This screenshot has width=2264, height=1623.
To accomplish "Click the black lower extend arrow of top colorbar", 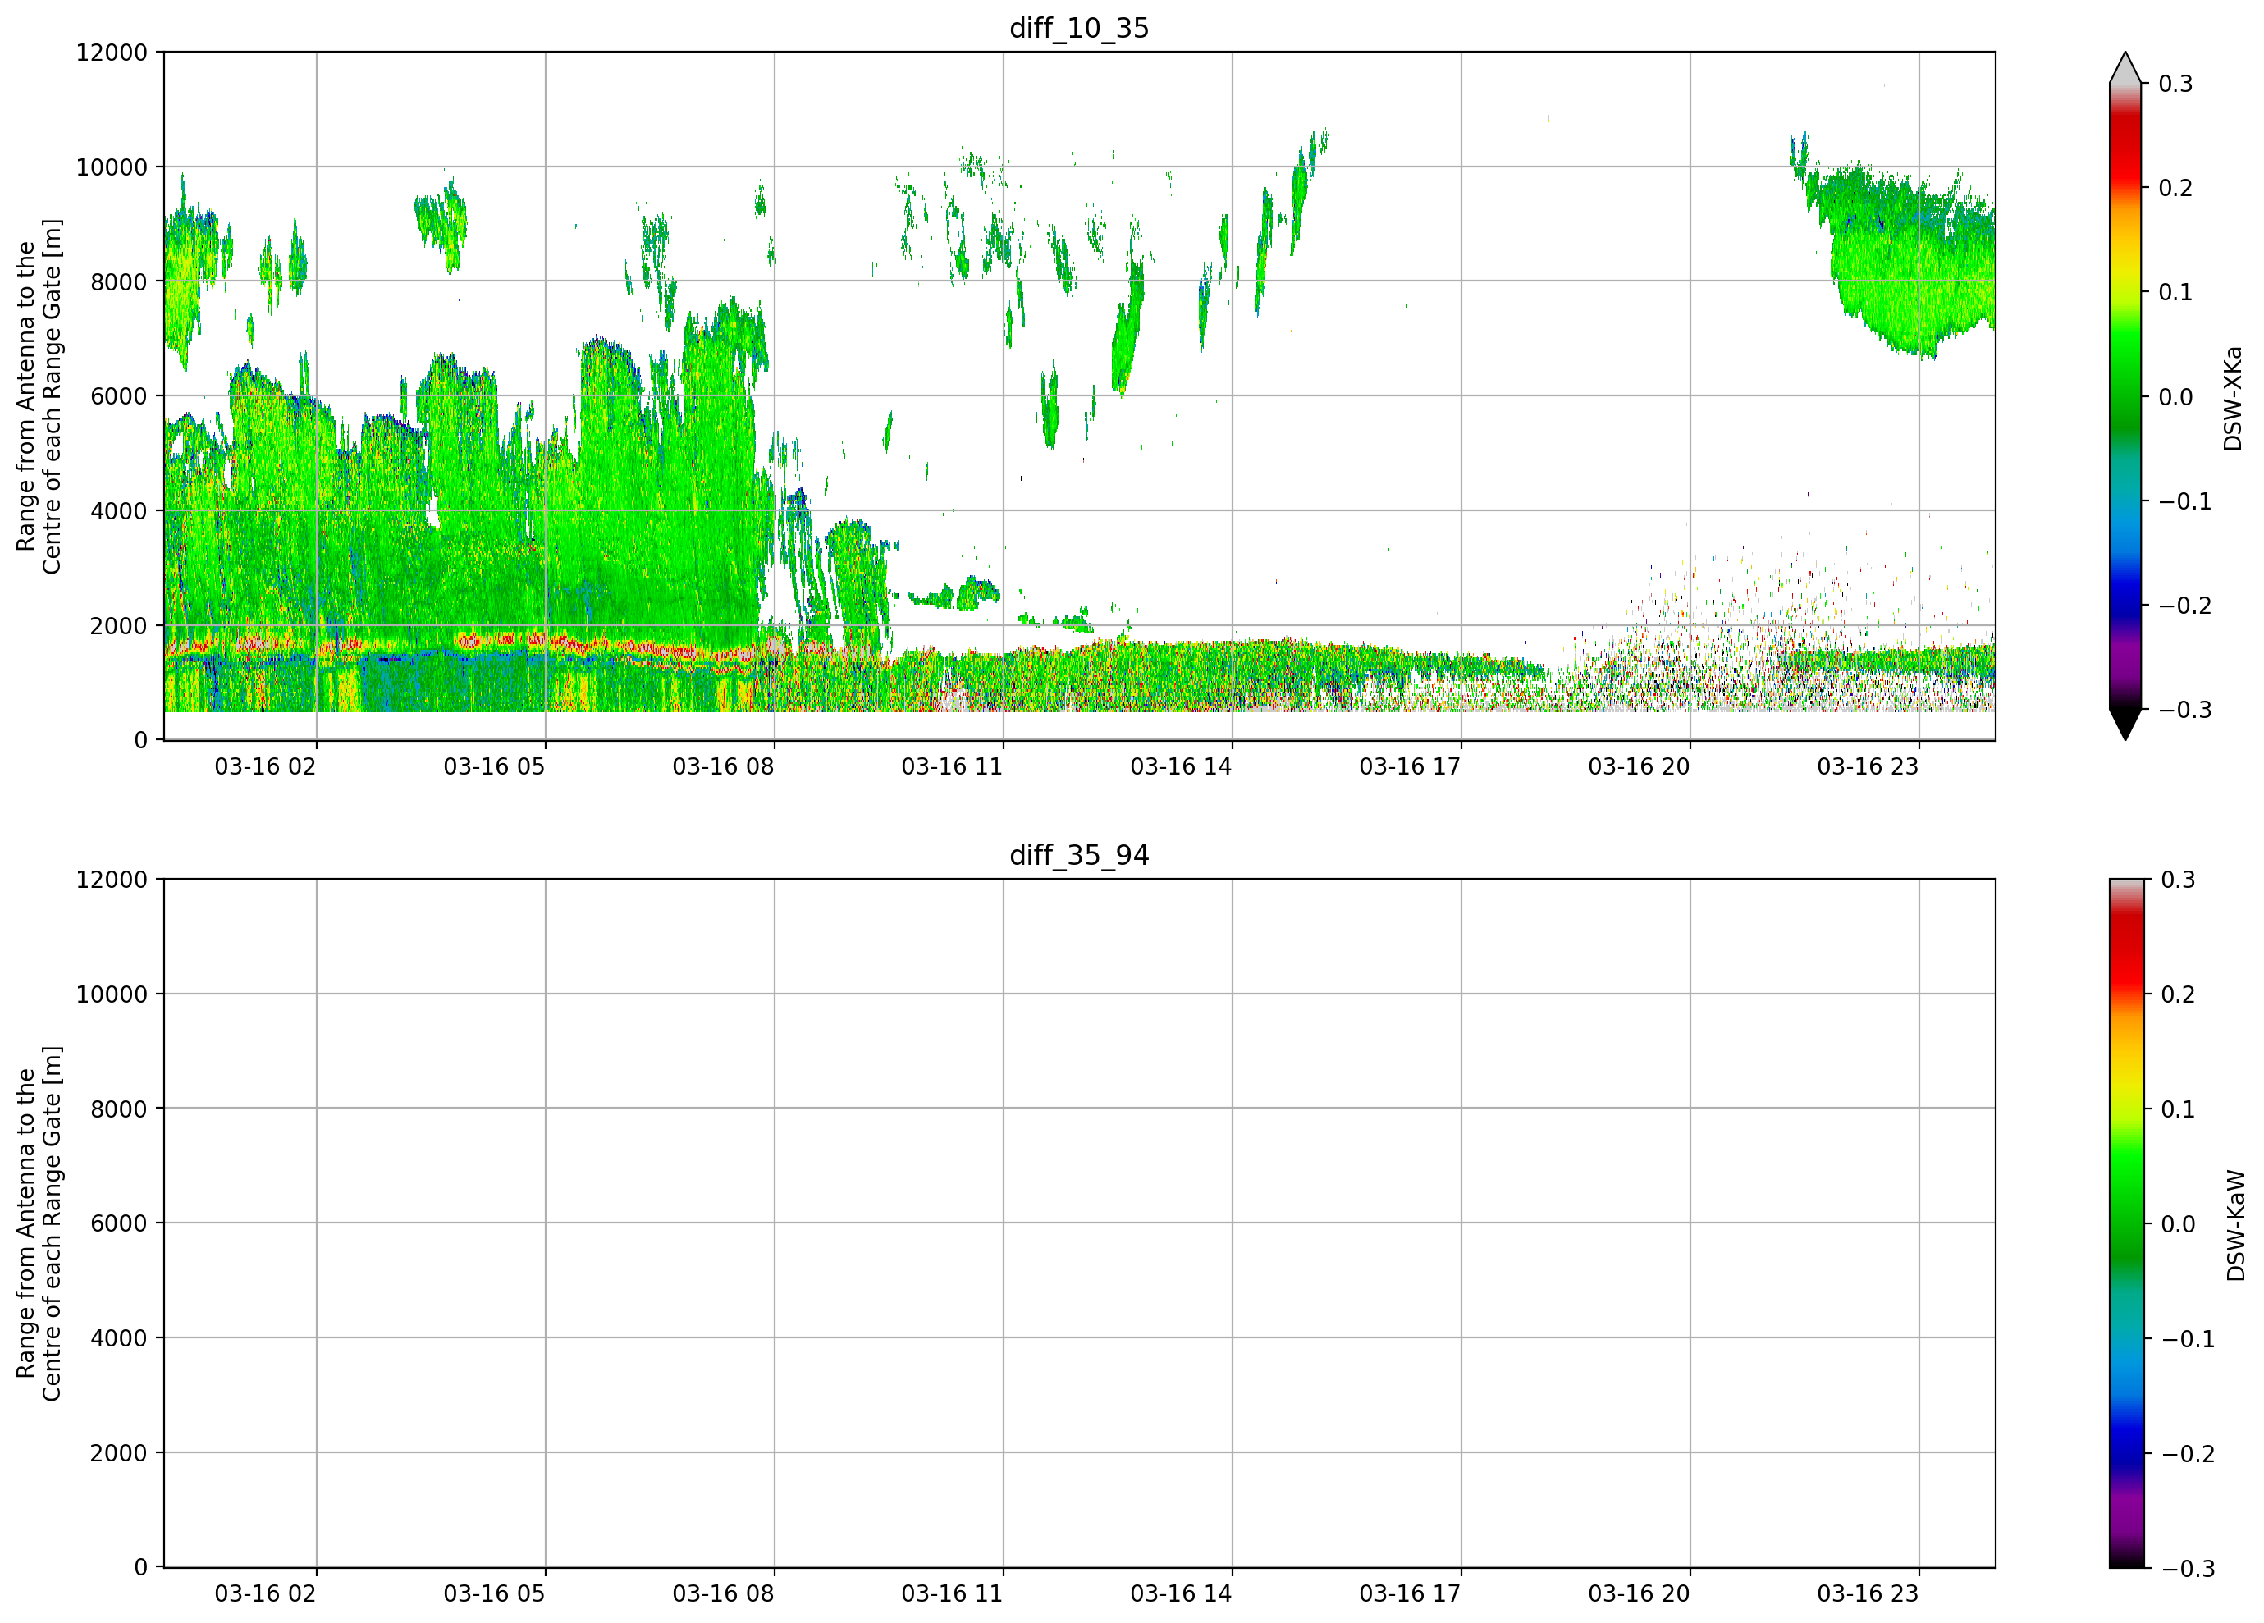I will click(x=2125, y=725).
